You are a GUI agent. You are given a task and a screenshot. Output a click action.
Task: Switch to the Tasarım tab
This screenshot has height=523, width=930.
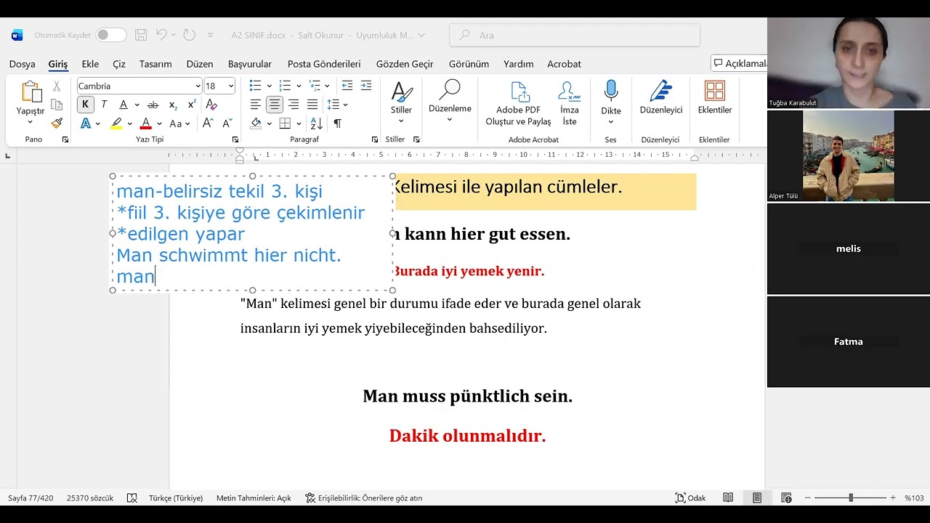(x=155, y=64)
